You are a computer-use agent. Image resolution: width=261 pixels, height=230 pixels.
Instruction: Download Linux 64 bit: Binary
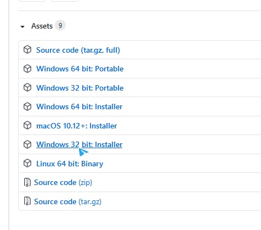(70, 164)
